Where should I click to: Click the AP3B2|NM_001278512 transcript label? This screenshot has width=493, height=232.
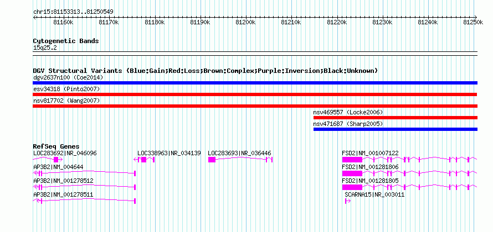pyautogui.click(x=63, y=181)
